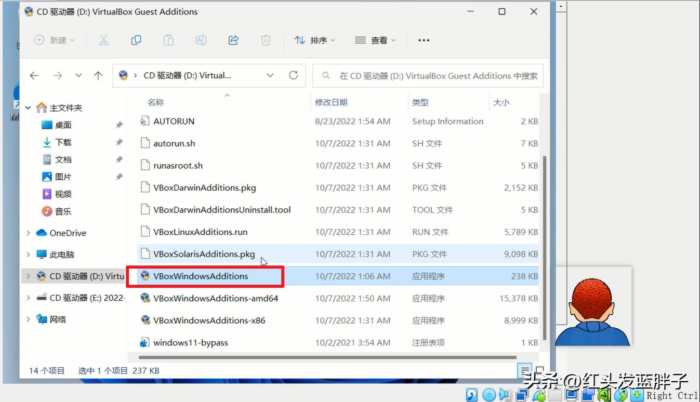Click the Paste icon in the toolbar
This screenshot has width=700, height=402.
pos(168,40)
